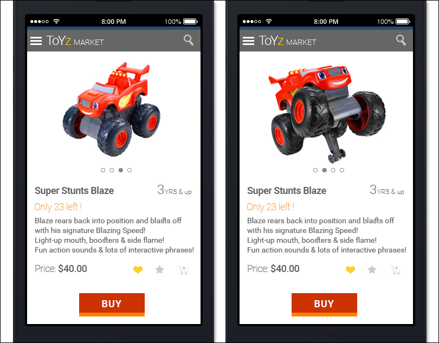This screenshot has width=439, height=343.
Task: Select second carousel dot on left phone
Action: [112, 170]
